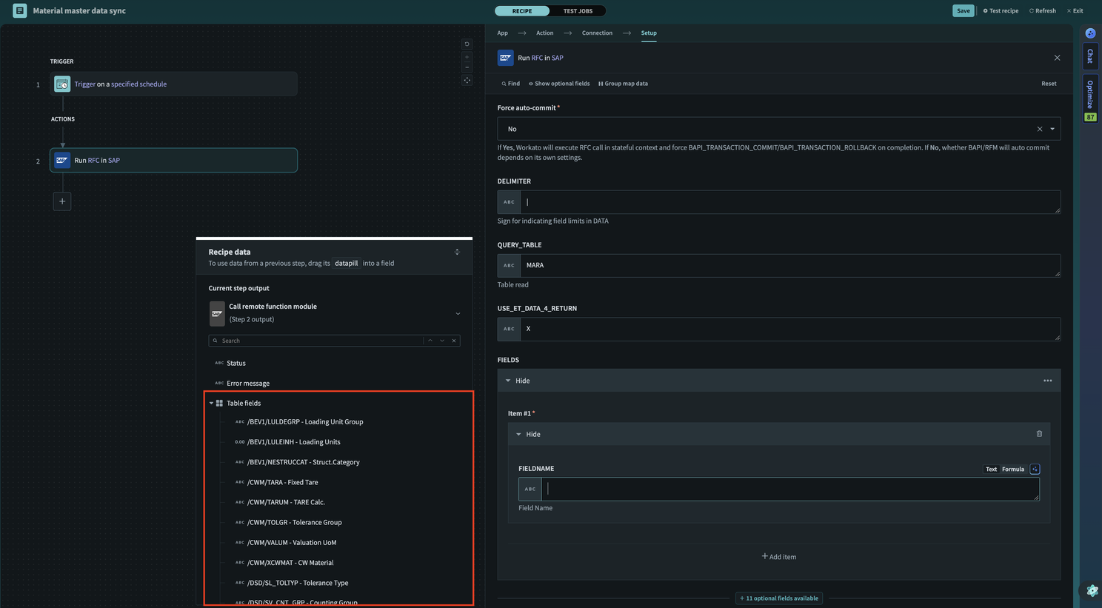Switch to the RECIPE view
1102x608 pixels.
point(522,11)
